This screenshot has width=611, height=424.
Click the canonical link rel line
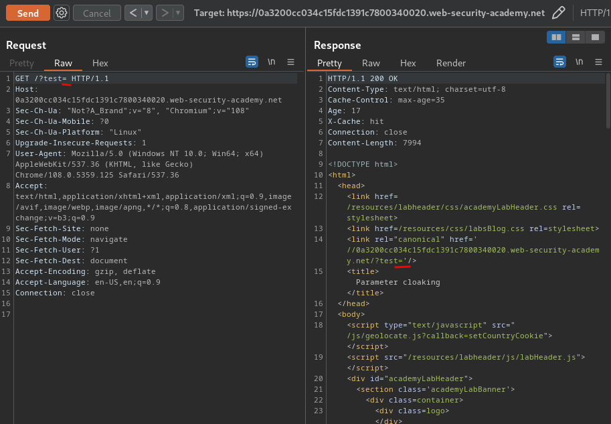tap(473, 250)
